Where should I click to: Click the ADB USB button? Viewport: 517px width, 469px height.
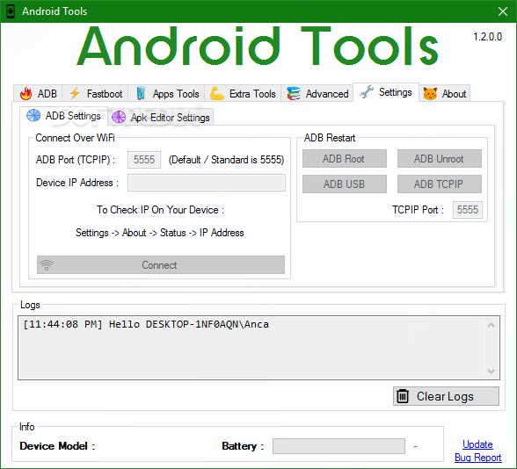pyautogui.click(x=345, y=184)
